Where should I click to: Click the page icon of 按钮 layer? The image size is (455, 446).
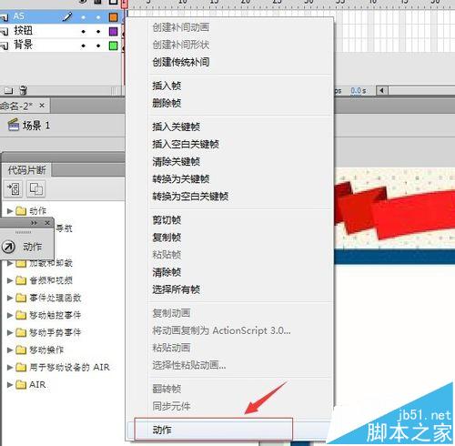pos(5,31)
